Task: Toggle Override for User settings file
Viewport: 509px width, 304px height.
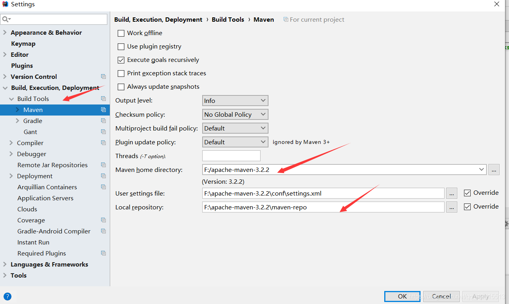Action: (467, 193)
